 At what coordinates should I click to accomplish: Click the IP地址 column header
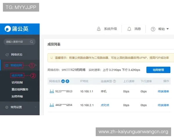84,81
